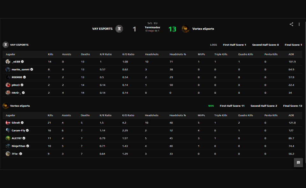Viewport: 306px width, 188px height.
Task: Click SilvxR's ADR value 121.8
Action: [x=292, y=123]
